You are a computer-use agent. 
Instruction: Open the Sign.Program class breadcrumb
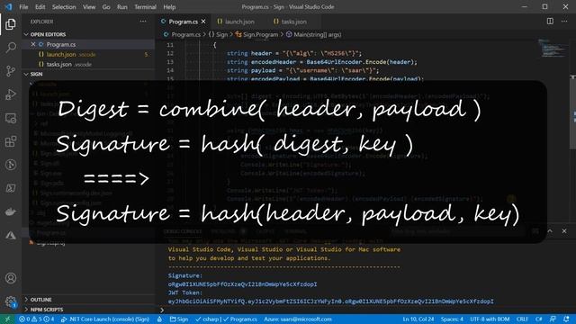(x=256, y=34)
